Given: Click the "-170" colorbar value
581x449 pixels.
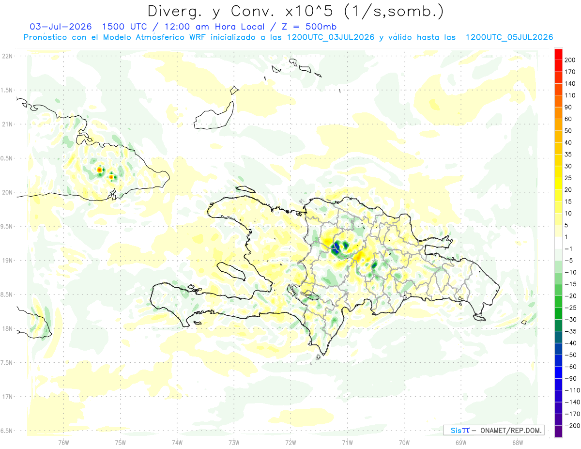Looking at the screenshot, I should [x=571, y=414].
